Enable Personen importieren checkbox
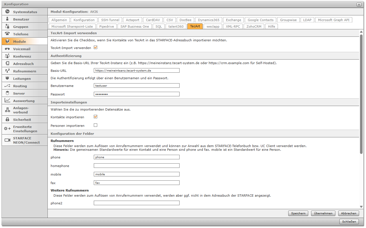 coord(96,125)
